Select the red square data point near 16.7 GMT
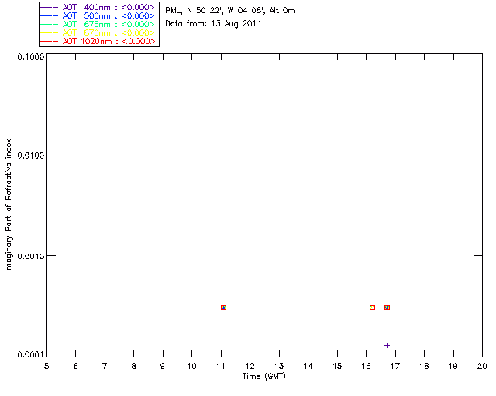The width and height of the screenshot is (496, 396). pos(387,307)
